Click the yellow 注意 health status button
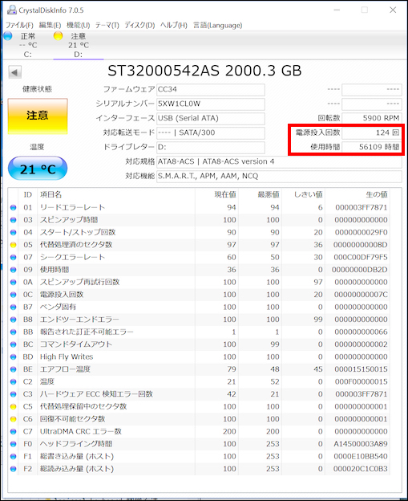The width and height of the screenshot is (408, 501). (38, 116)
